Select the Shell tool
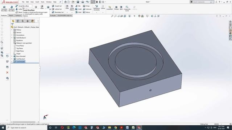 coord(78,12)
